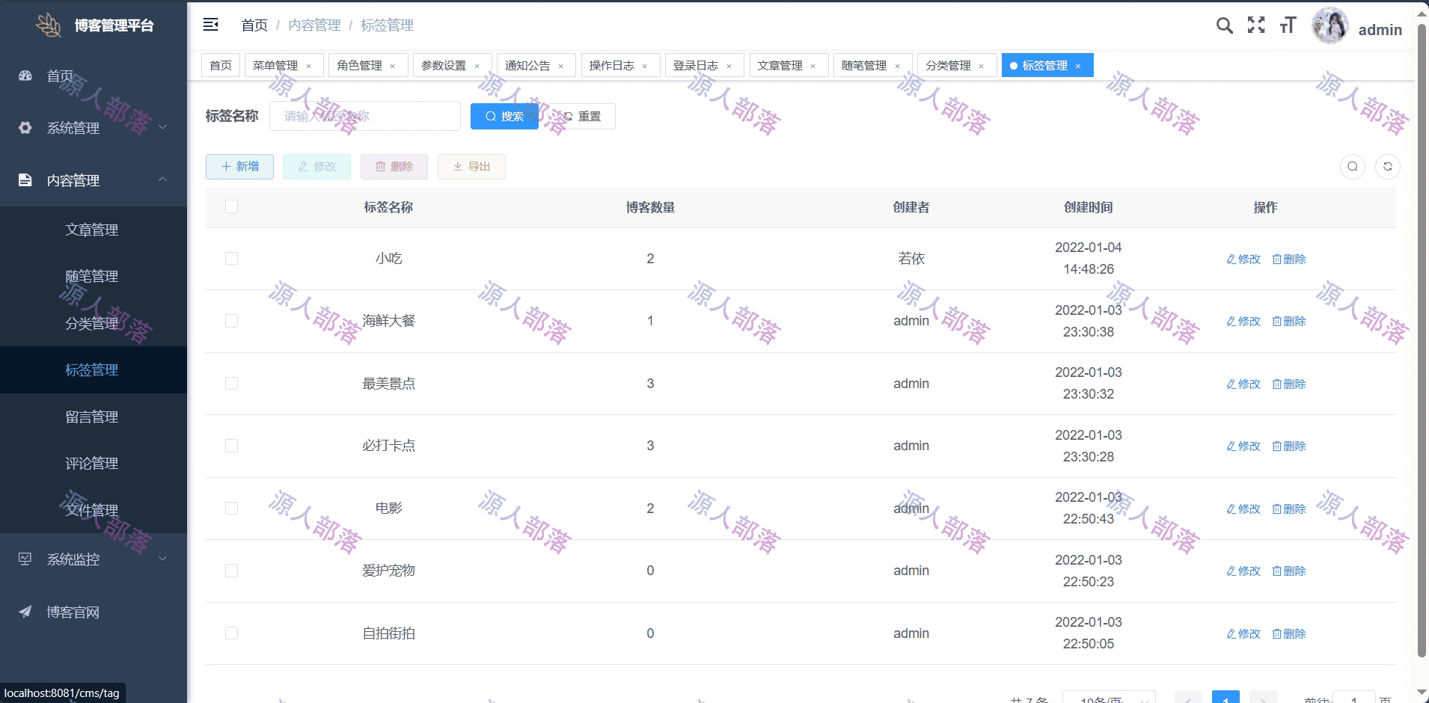Close the 参数设置 tab

point(477,66)
